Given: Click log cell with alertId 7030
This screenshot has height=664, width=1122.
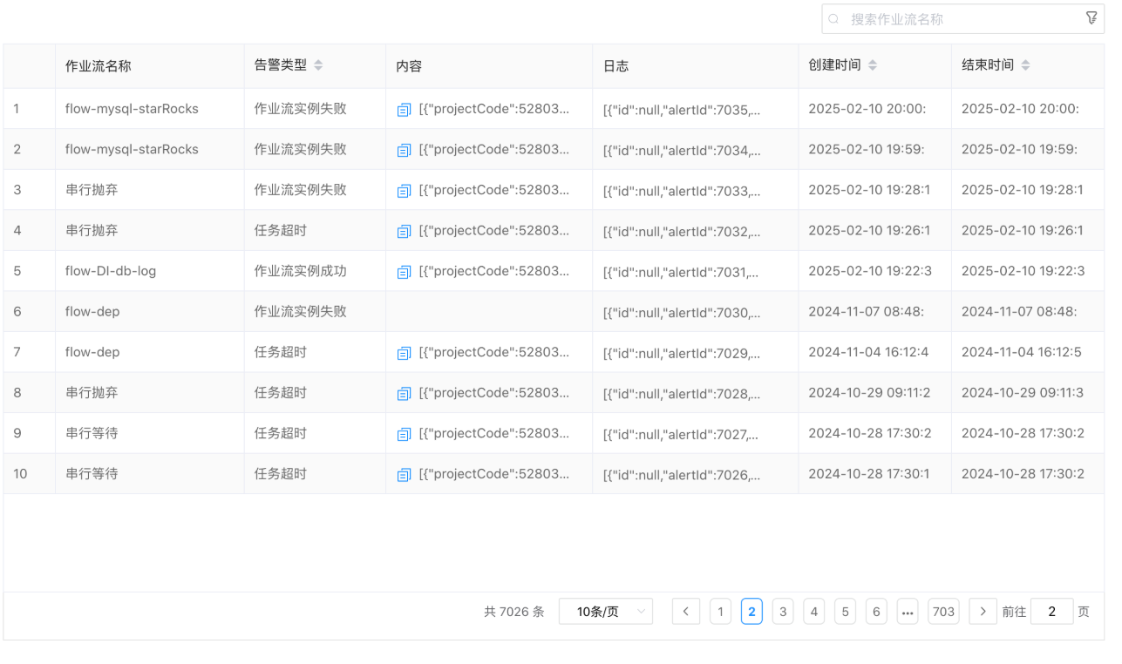Looking at the screenshot, I should (x=681, y=313).
